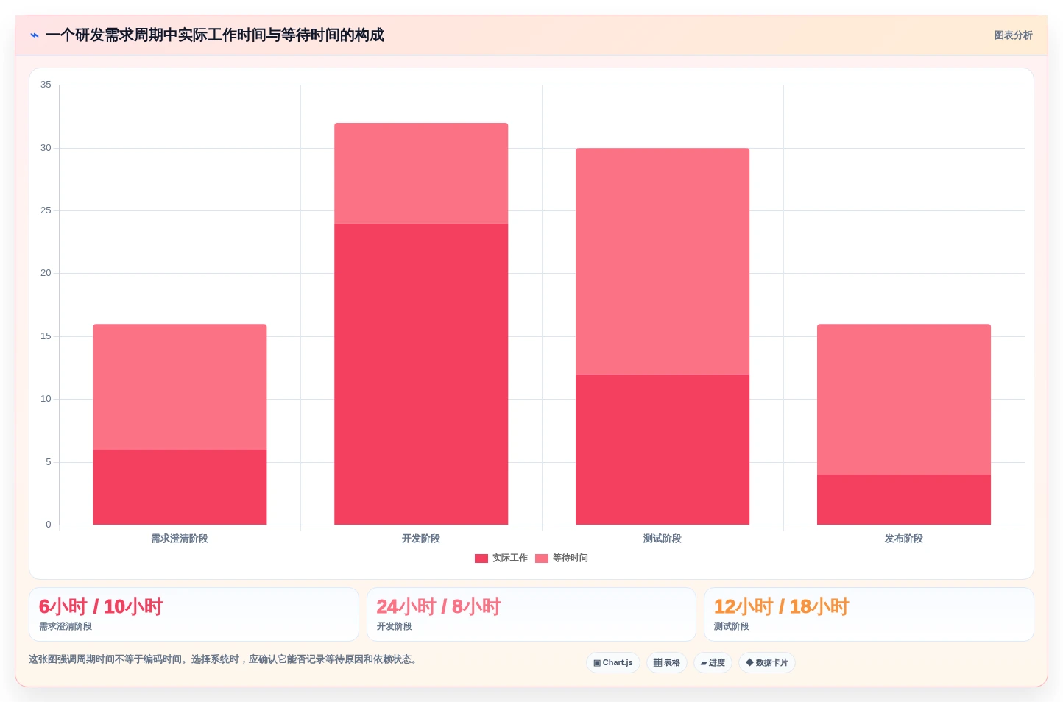Toggle the 实际工作 legend series
The width and height of the screenshot is (1063, 702).
click(501, 558)
